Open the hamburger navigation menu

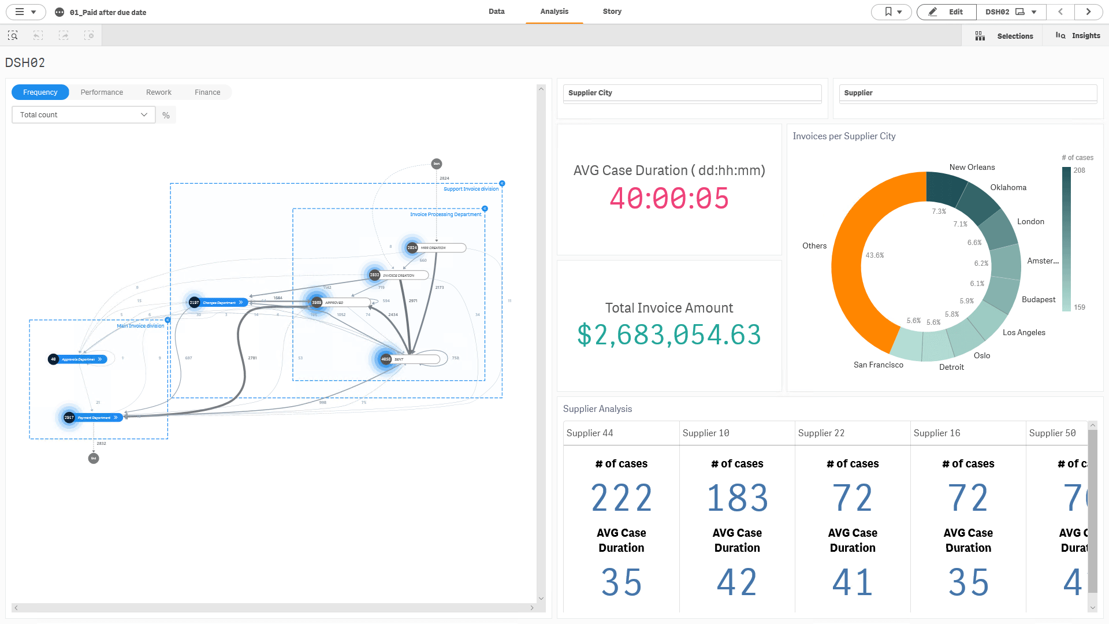tap(25, 12)
